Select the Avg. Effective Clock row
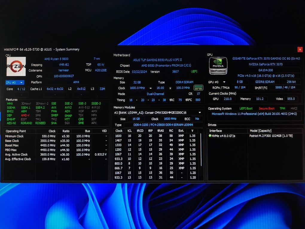The height and width of the screenshot is (229, 305). pyautogui.click(x=56, y=159)
